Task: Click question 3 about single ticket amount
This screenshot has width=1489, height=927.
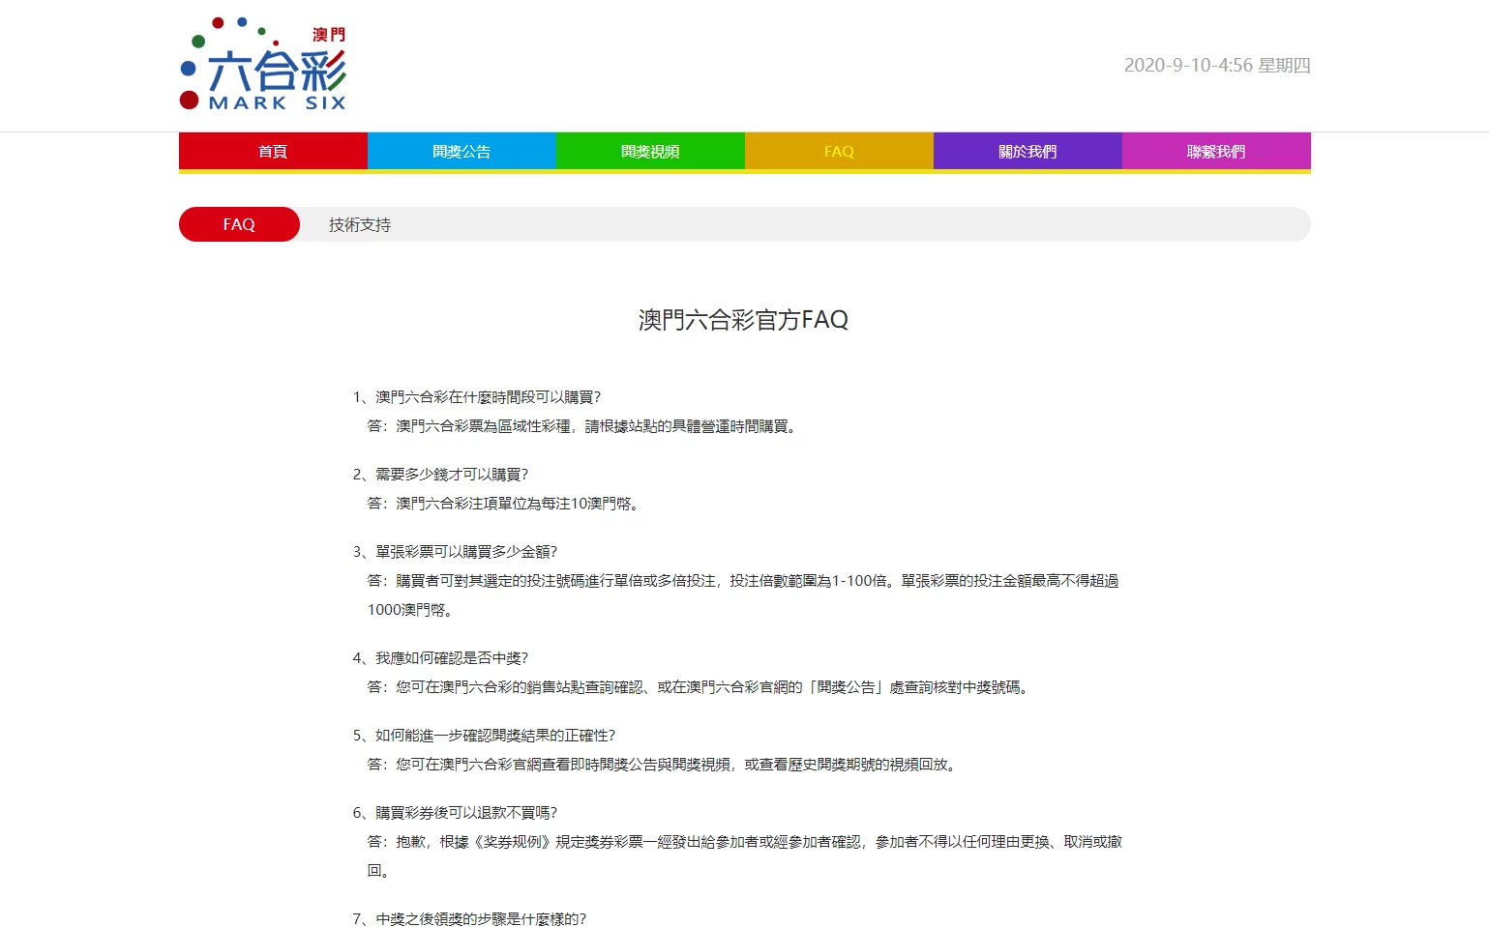Action: [x=455, y=552]
